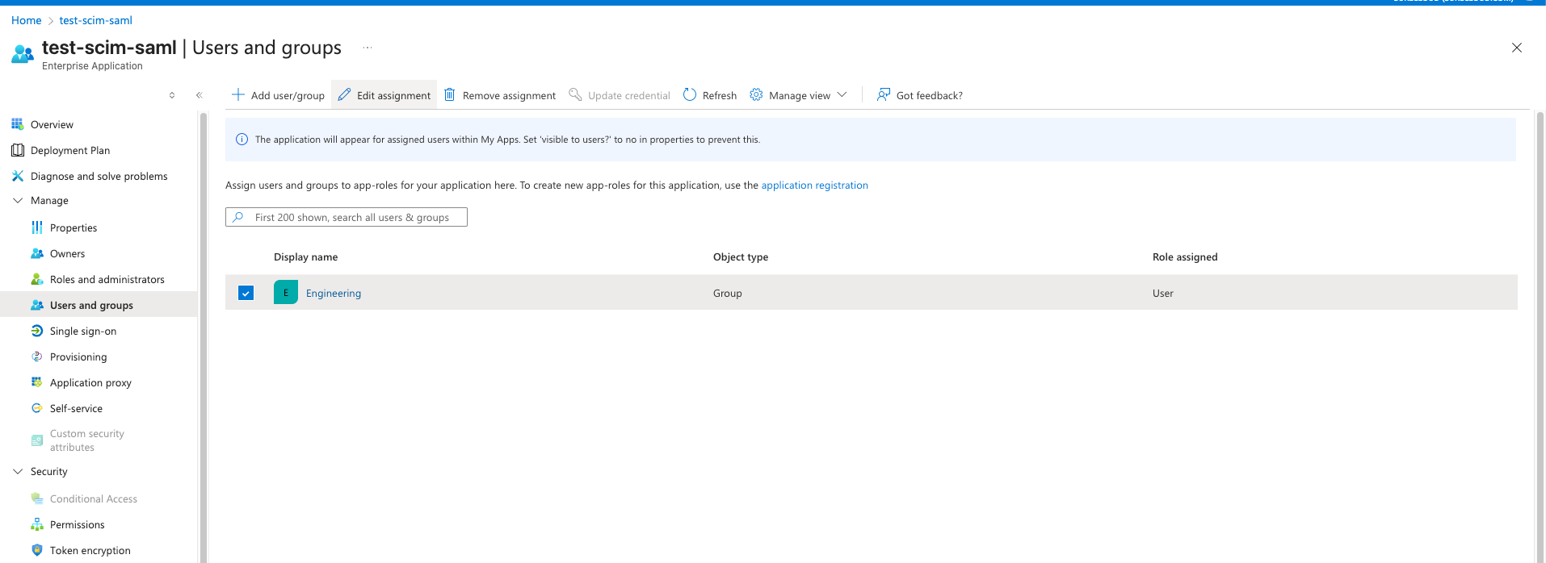Click the Edit assignment pencil icon
The width and height of the screenshot is (1546, 563).
[345, 95]
